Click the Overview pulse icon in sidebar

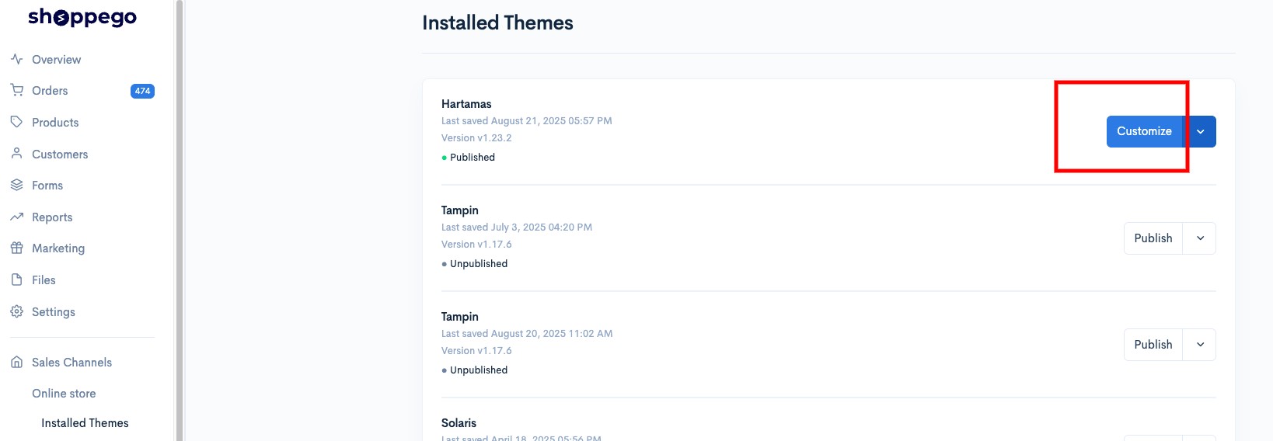[x=16, y=59]
